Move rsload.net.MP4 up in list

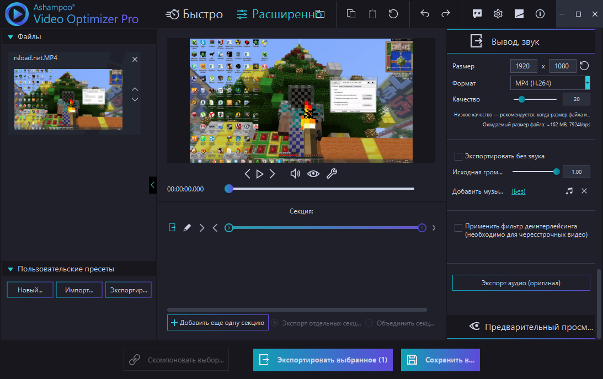click(x=135, y=89)
